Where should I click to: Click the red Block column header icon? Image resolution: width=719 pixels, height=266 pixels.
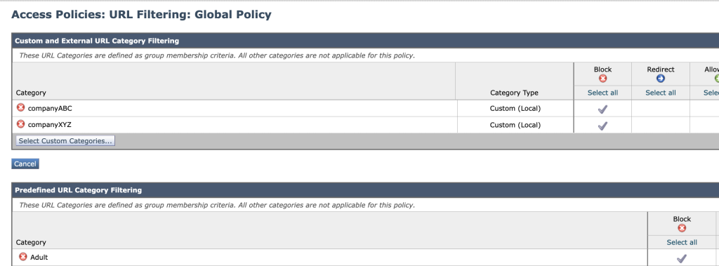pos(602,79)
